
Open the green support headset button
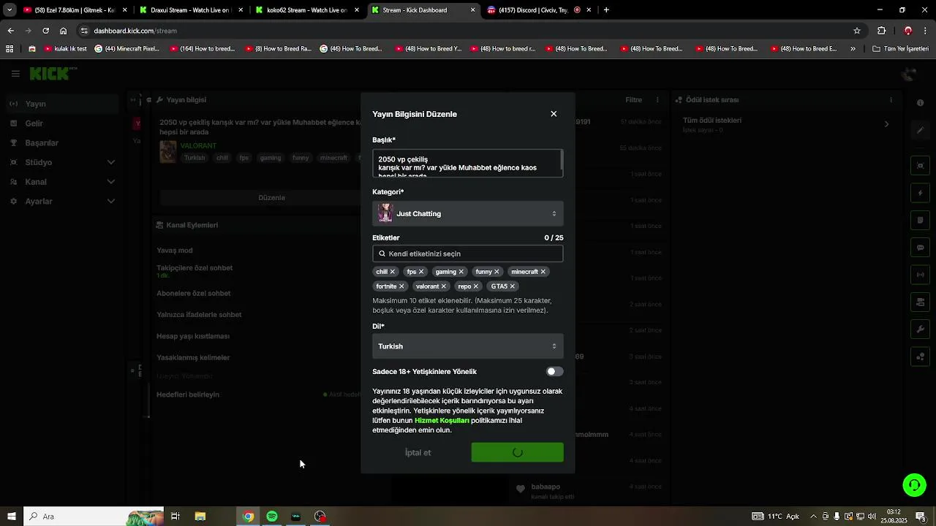(914, 484)
